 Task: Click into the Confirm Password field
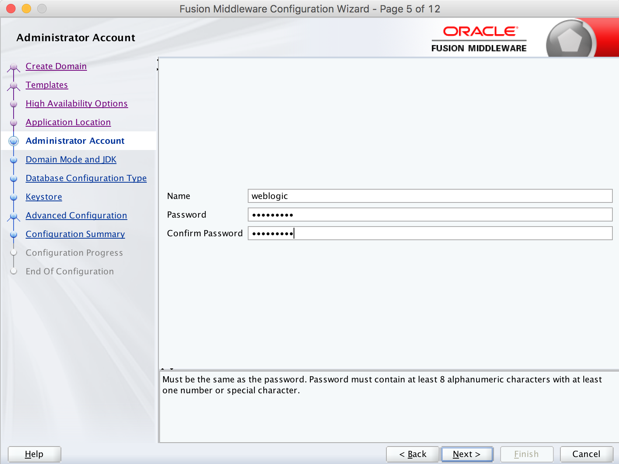(x=430, y=233)
